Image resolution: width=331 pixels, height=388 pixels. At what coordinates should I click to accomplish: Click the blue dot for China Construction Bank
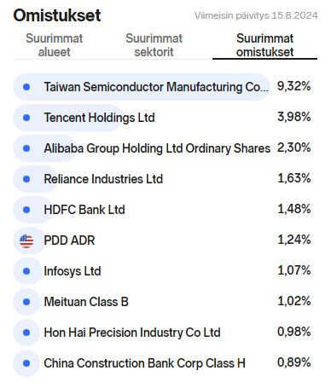[26, 363]
